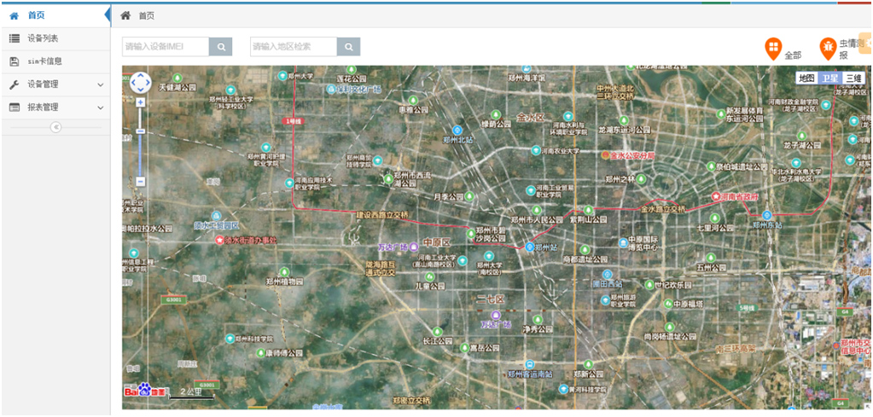Click the search icon beside the IMEI field
The height and width of the screenshot is (417, 873).
(221, 47)
